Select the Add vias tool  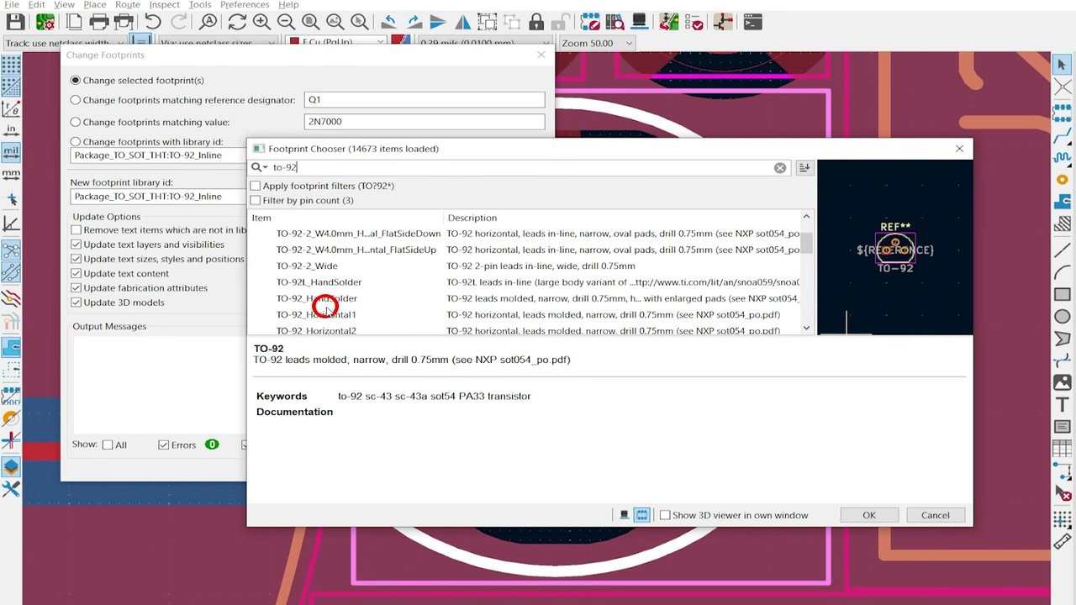point(1063,179)
